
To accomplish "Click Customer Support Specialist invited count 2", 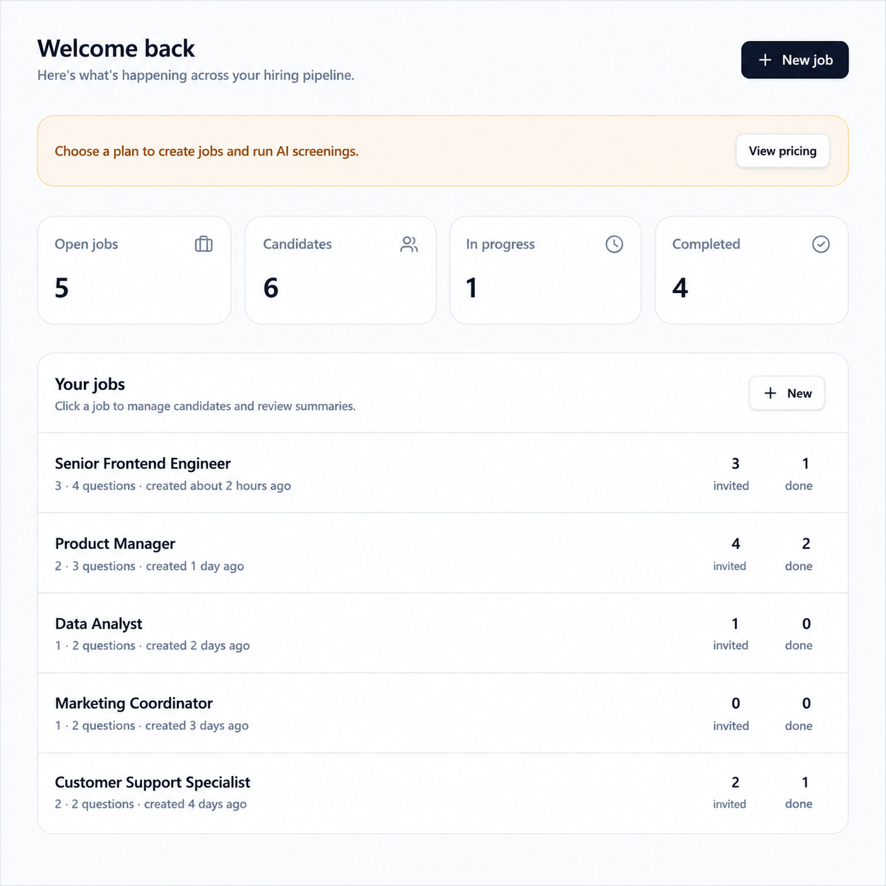I will click(x=736, y=782).
